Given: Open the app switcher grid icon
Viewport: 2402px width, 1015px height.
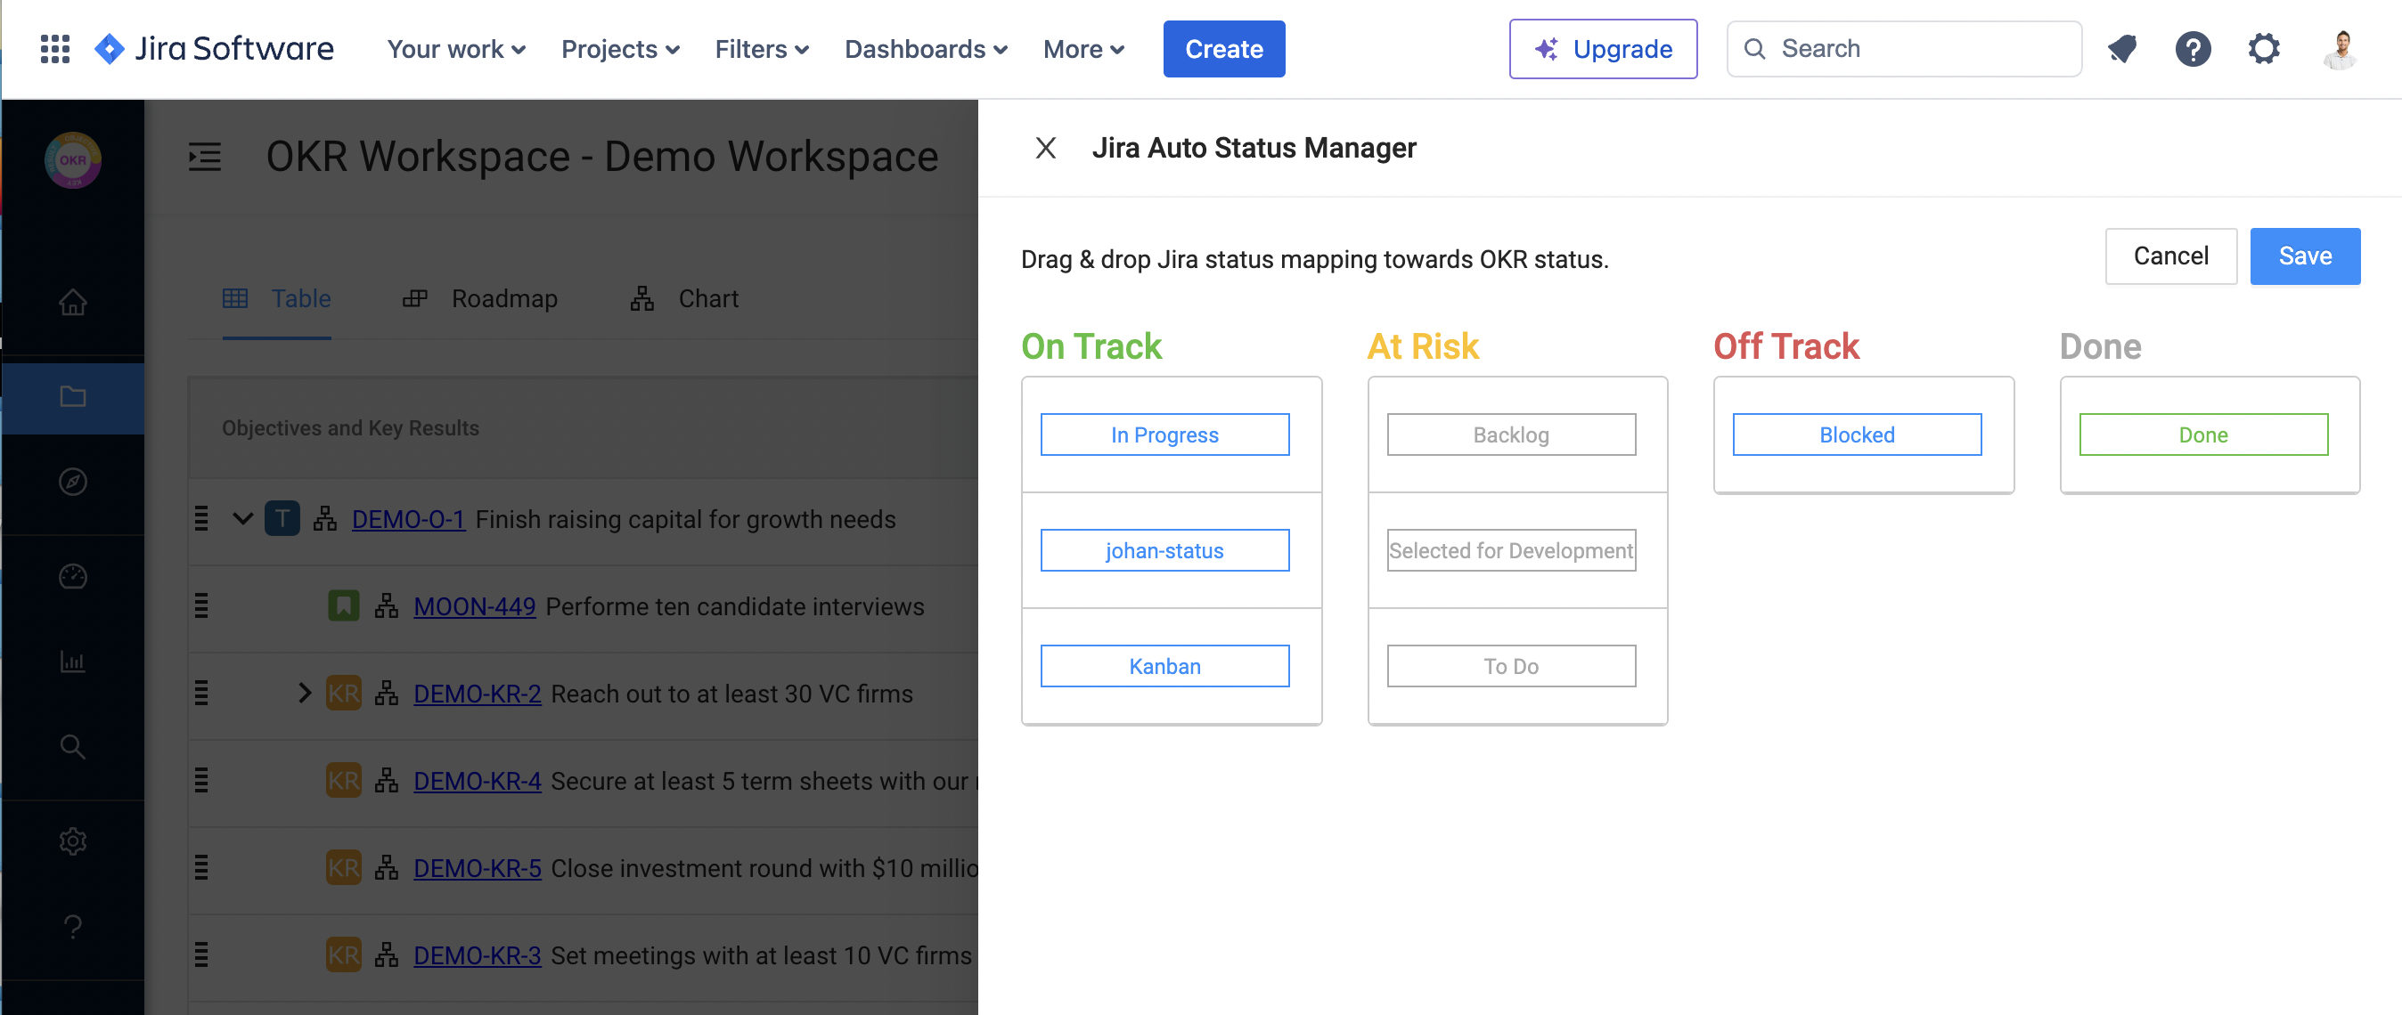Looking at the screenshot, I should (55, 48).
